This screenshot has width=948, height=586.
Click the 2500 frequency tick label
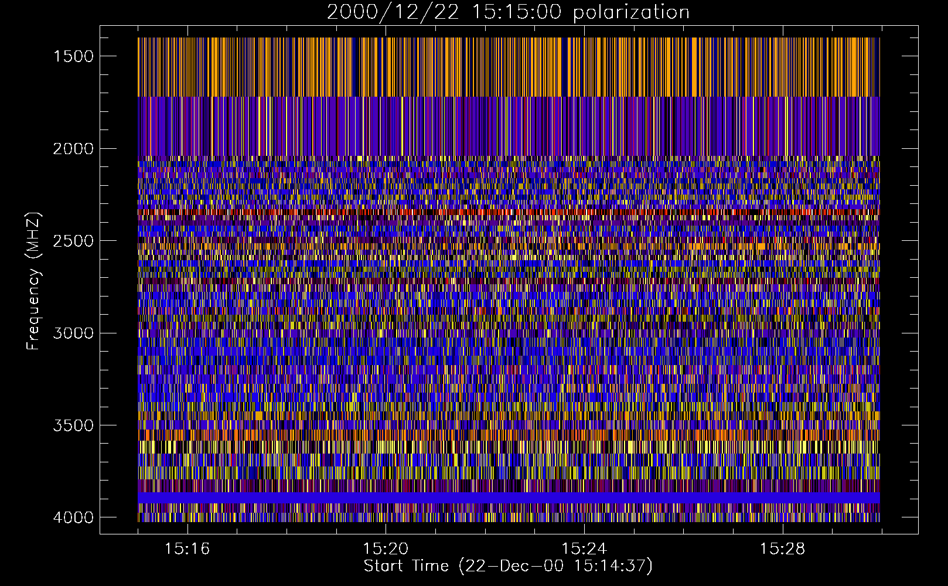pos(73,241)
